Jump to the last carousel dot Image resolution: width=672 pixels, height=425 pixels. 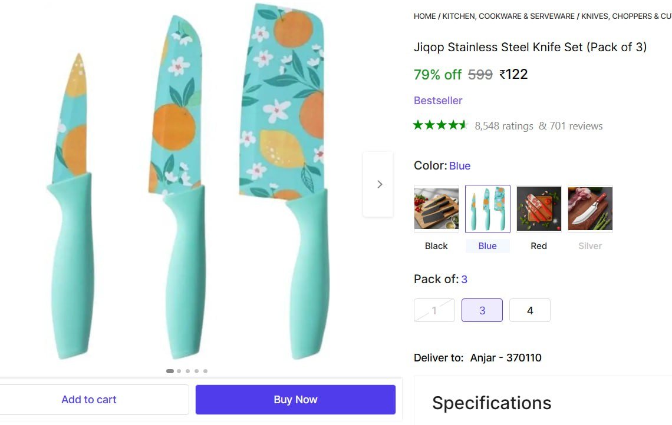point(205,371)
